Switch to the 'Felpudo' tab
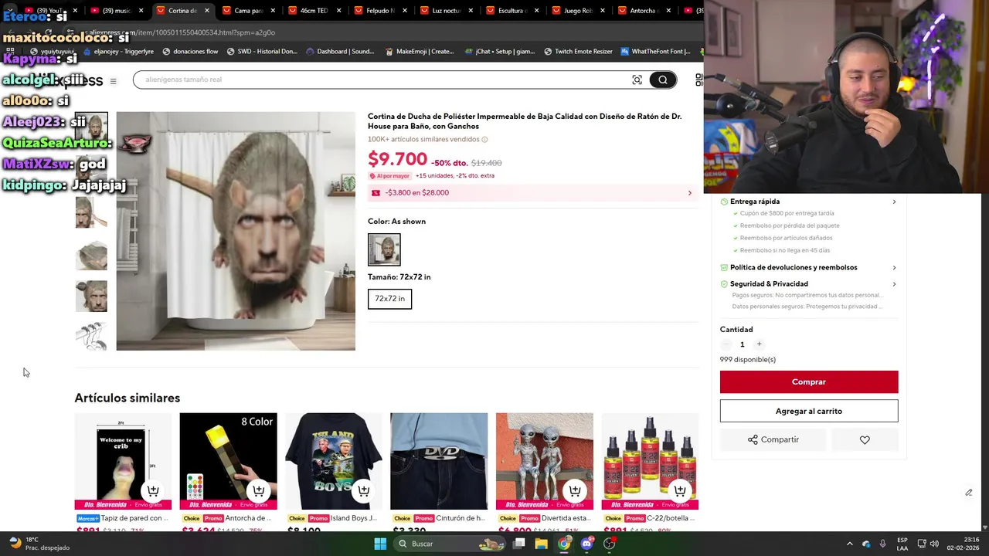The image size is (989, 556). point(380,11)
